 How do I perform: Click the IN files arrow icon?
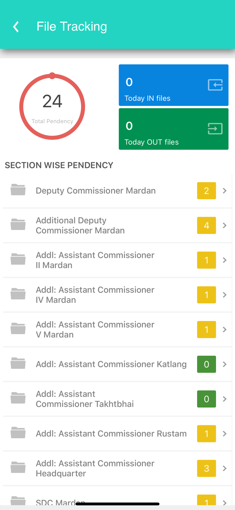coord(215,85)
